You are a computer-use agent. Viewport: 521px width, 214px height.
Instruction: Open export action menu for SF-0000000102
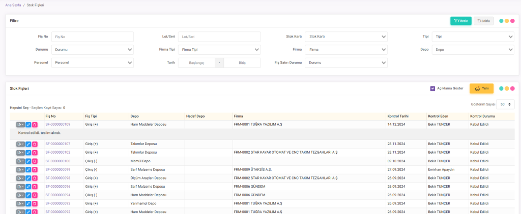[x=20, y=152]
